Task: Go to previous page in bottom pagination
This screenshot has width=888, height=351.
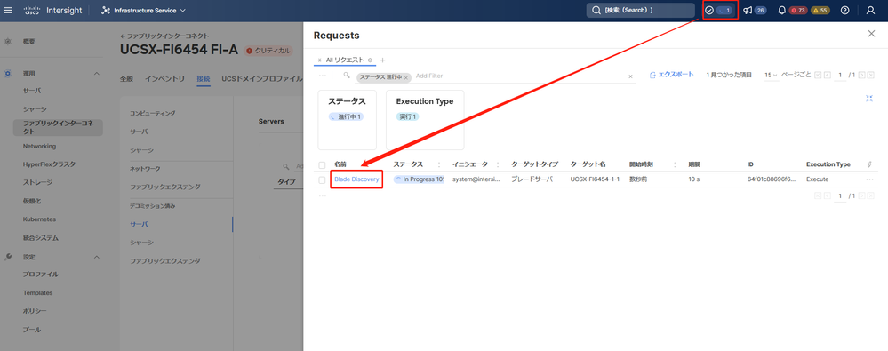Action: [827, 195]
